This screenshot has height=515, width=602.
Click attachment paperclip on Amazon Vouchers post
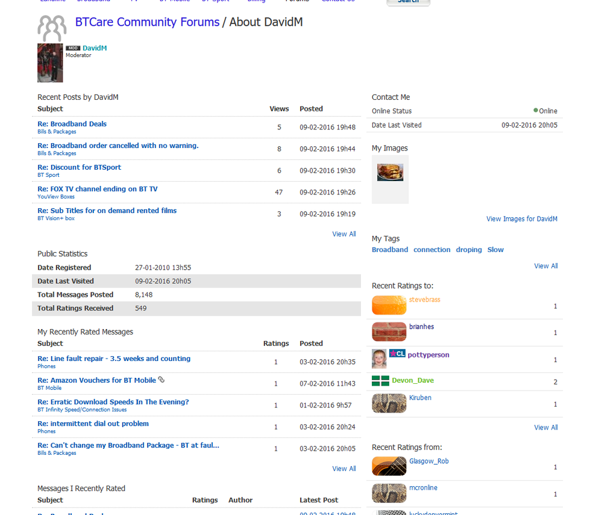pyautogui.click(x=161, y=380)
